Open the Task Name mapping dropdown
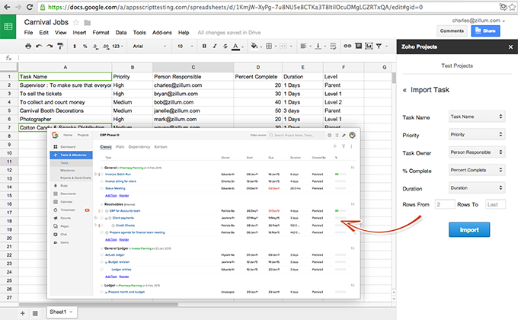 click(475, 117)
